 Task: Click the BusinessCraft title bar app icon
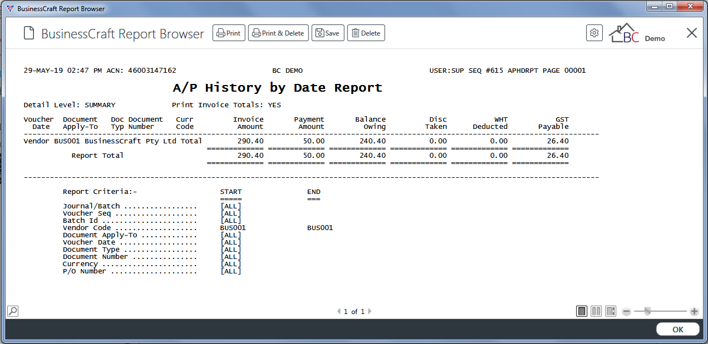click(9, 8)
